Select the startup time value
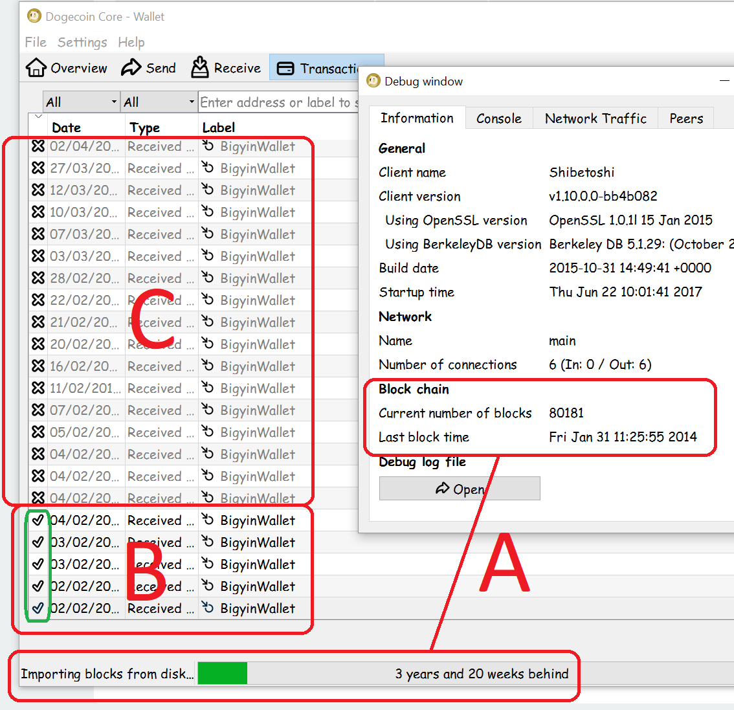The image size is (734, 710). 625,292
